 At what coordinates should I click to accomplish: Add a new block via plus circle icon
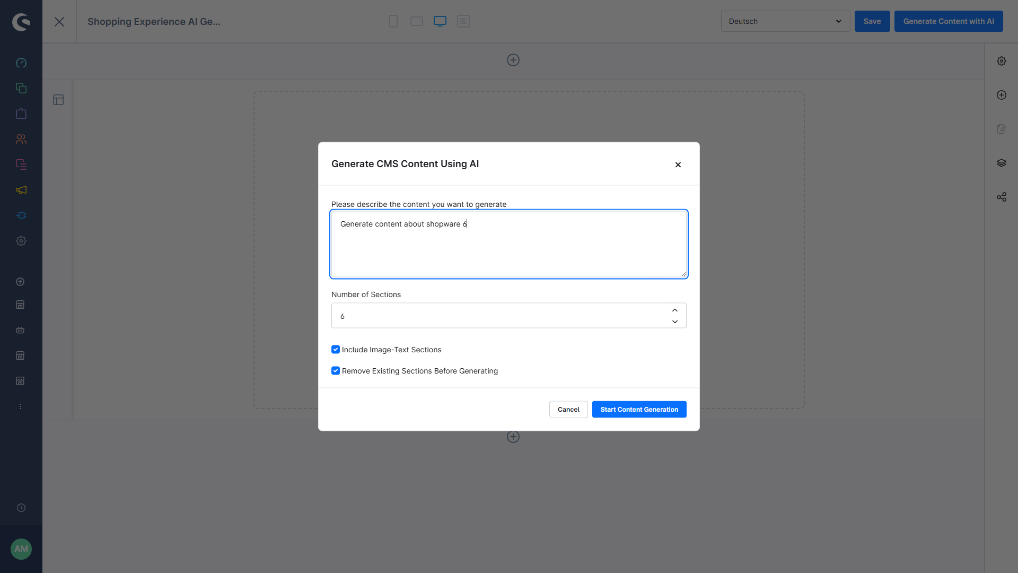click(x=1002, y=95)
